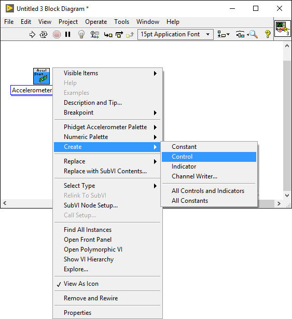Toggle the Retain Wire Values icon
The width and height of the screenshot is (292, 319).
point(94,35)
